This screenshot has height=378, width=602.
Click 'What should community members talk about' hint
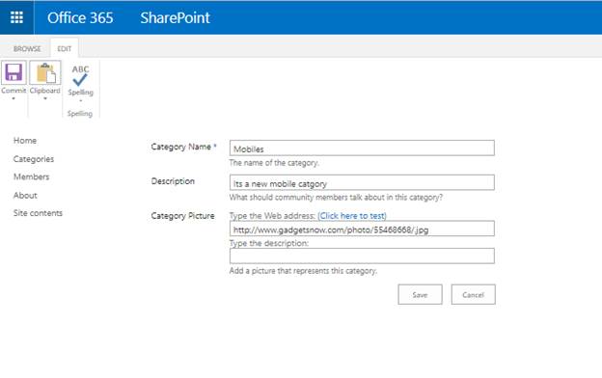click(336, 198)
